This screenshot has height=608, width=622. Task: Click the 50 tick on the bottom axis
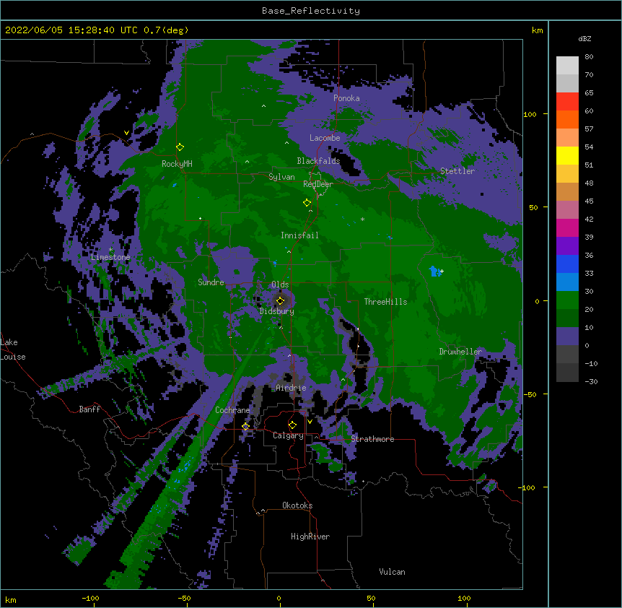372,599
